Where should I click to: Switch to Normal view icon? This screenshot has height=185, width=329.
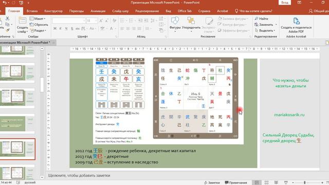(257, 182)
